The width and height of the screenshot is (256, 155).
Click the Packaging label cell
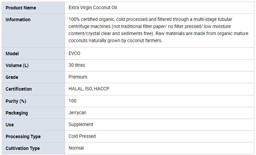tap(17, 113)
